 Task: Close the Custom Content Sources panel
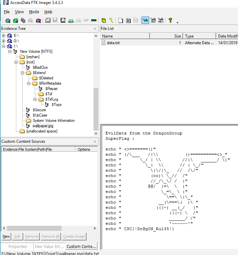95,142
